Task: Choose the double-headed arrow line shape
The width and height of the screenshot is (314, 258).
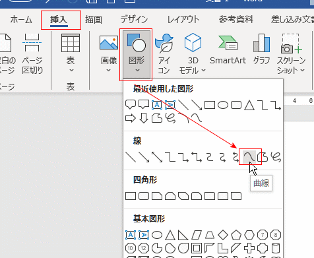Action: pos(157,157)
